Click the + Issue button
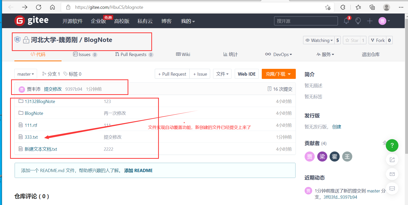The width and height of the screenshot is (408, 205). [200, 74]
